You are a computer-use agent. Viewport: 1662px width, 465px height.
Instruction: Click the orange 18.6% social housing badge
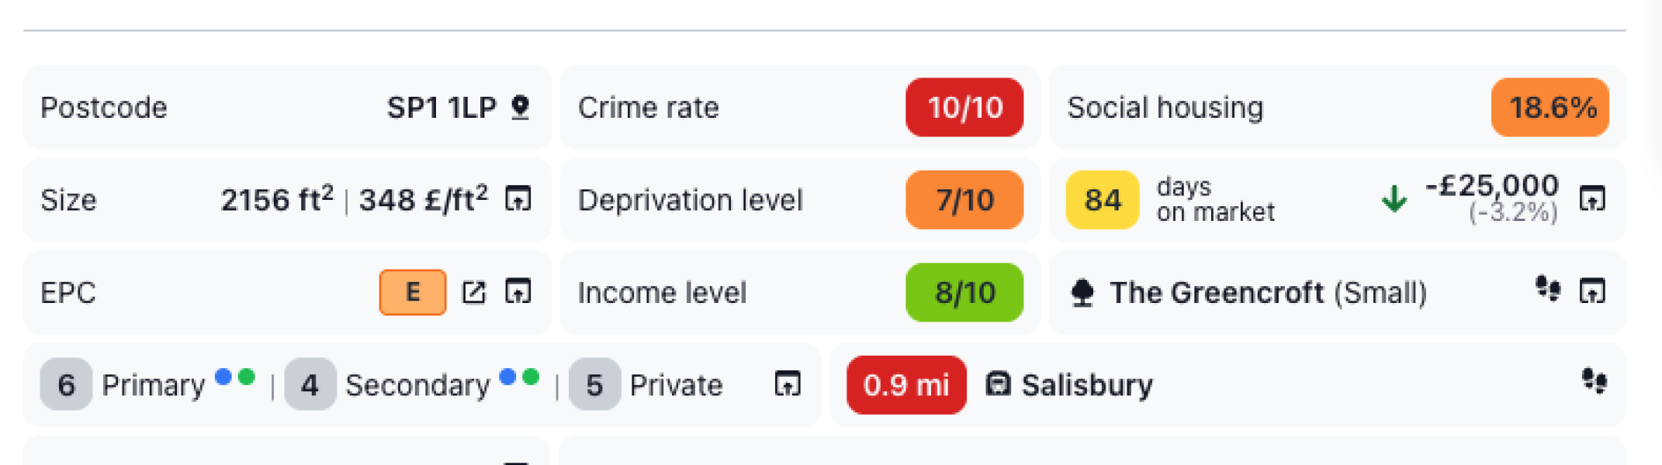(1549, 108)
